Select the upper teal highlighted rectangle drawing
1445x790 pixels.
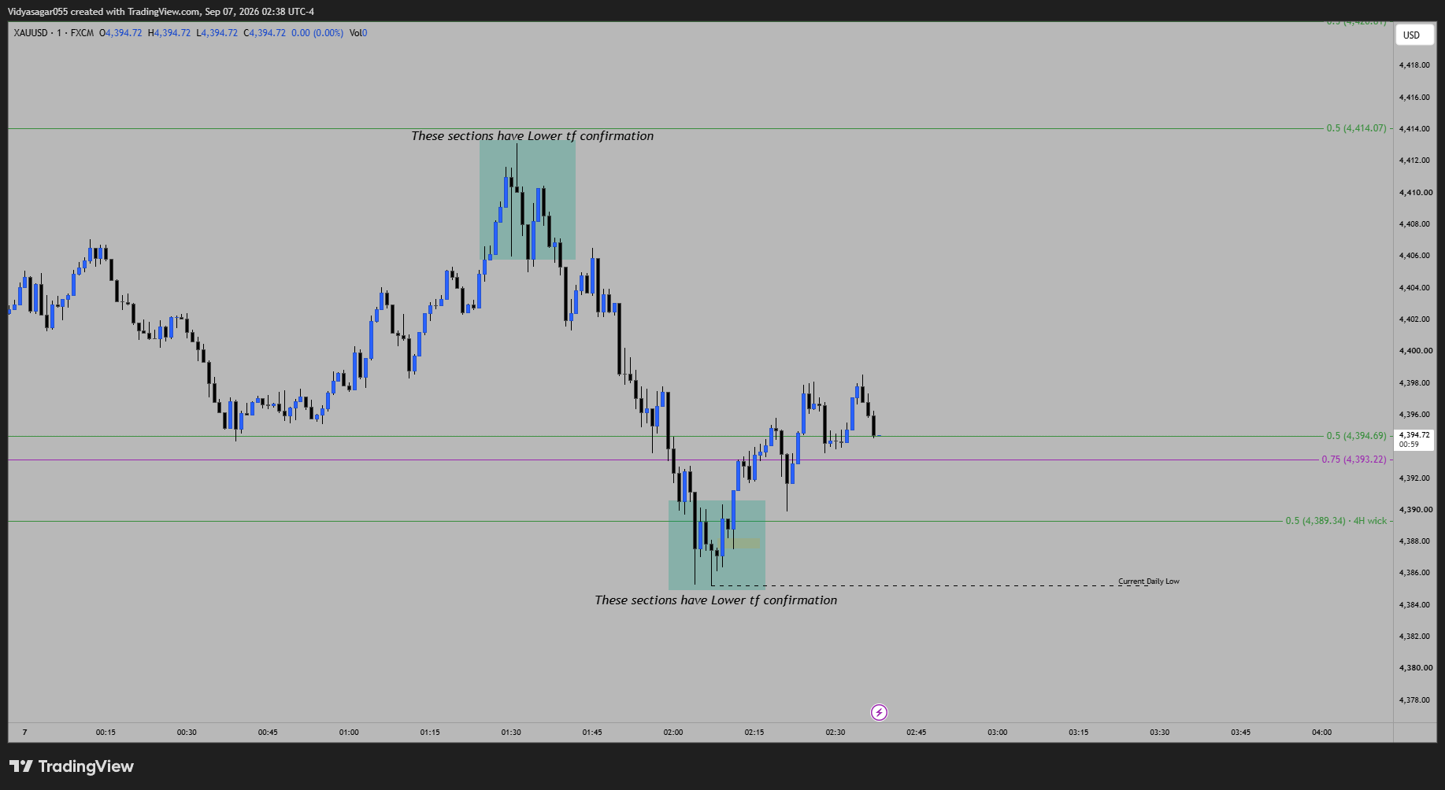528,200
